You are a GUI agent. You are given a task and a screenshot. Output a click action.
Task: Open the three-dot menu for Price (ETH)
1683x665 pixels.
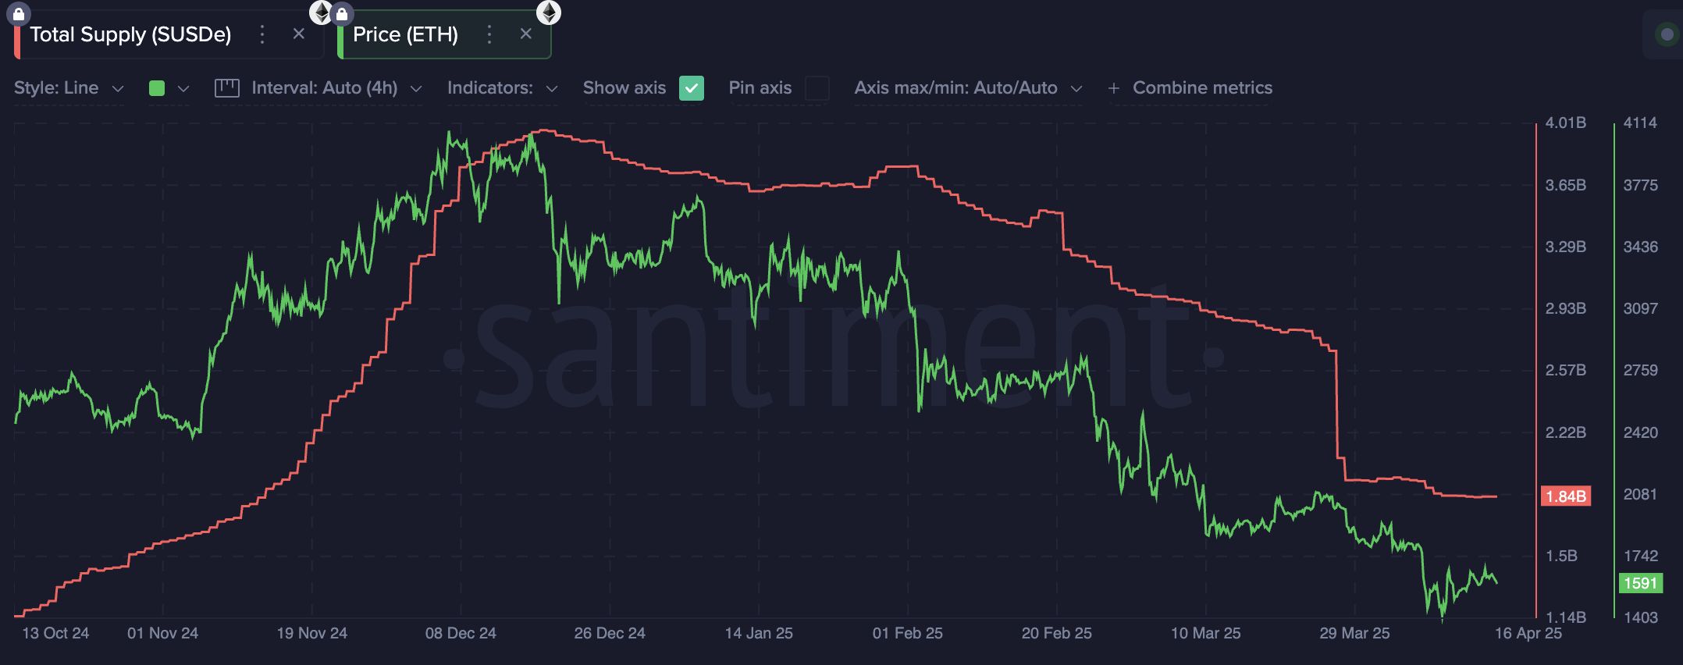(x=489, y=34)
